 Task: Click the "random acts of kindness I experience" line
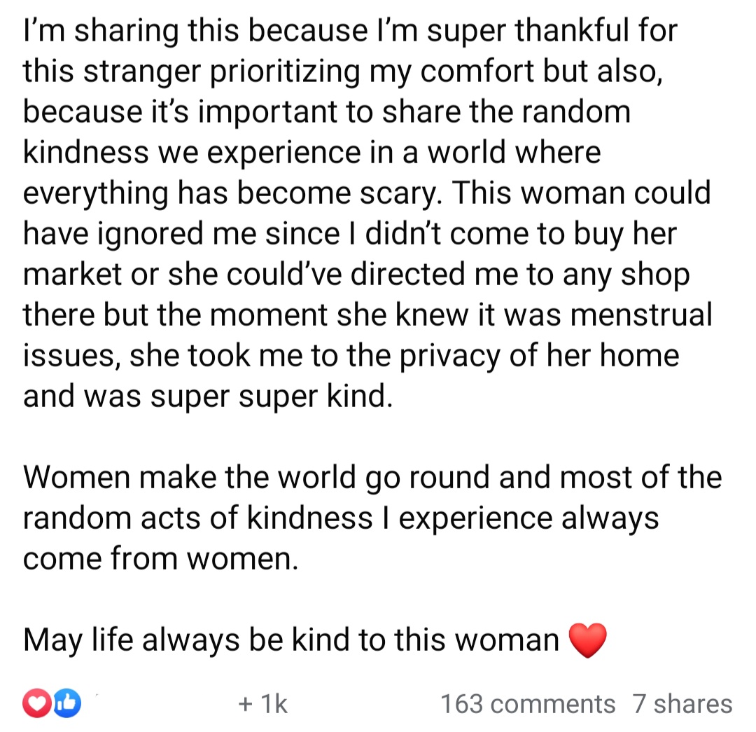[x=341, y=518]
